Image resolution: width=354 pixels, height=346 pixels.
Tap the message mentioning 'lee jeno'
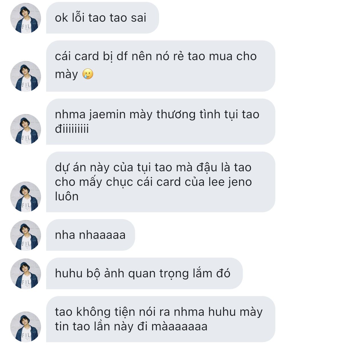coord(160,182)
